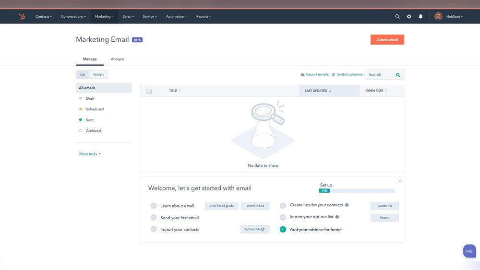The width and height of the screenshot is (480, 270).
Task: Click the 14% setup progress bar
Action: (357, 190)
